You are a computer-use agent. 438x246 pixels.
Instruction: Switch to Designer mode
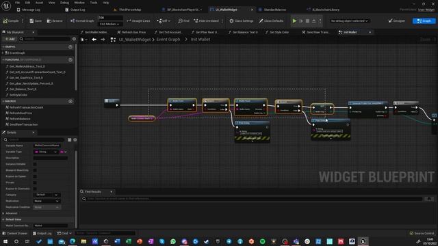point(397,21)
